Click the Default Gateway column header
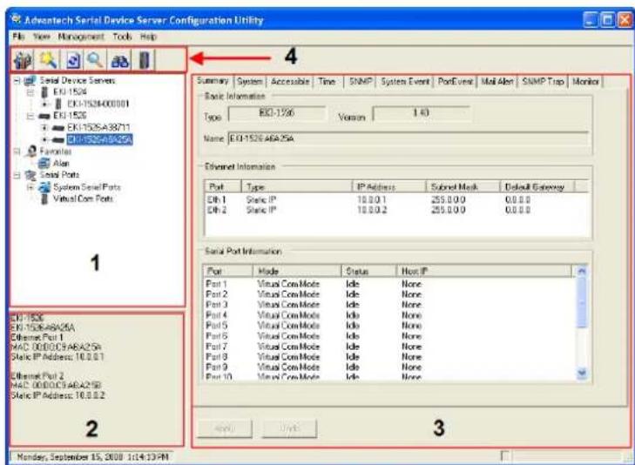This screenshot has width=635, height=465. coord(537,187)
